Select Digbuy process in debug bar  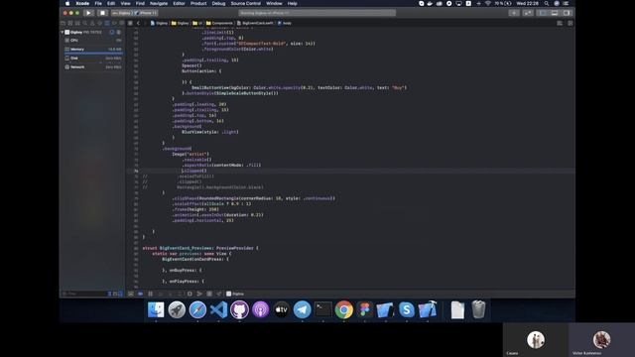[x=235, y=294]
